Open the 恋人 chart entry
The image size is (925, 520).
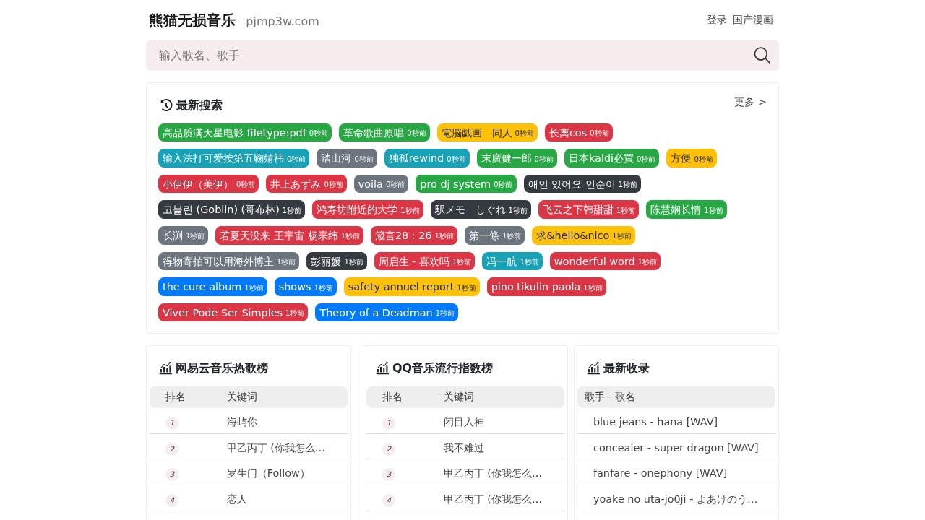237,499
